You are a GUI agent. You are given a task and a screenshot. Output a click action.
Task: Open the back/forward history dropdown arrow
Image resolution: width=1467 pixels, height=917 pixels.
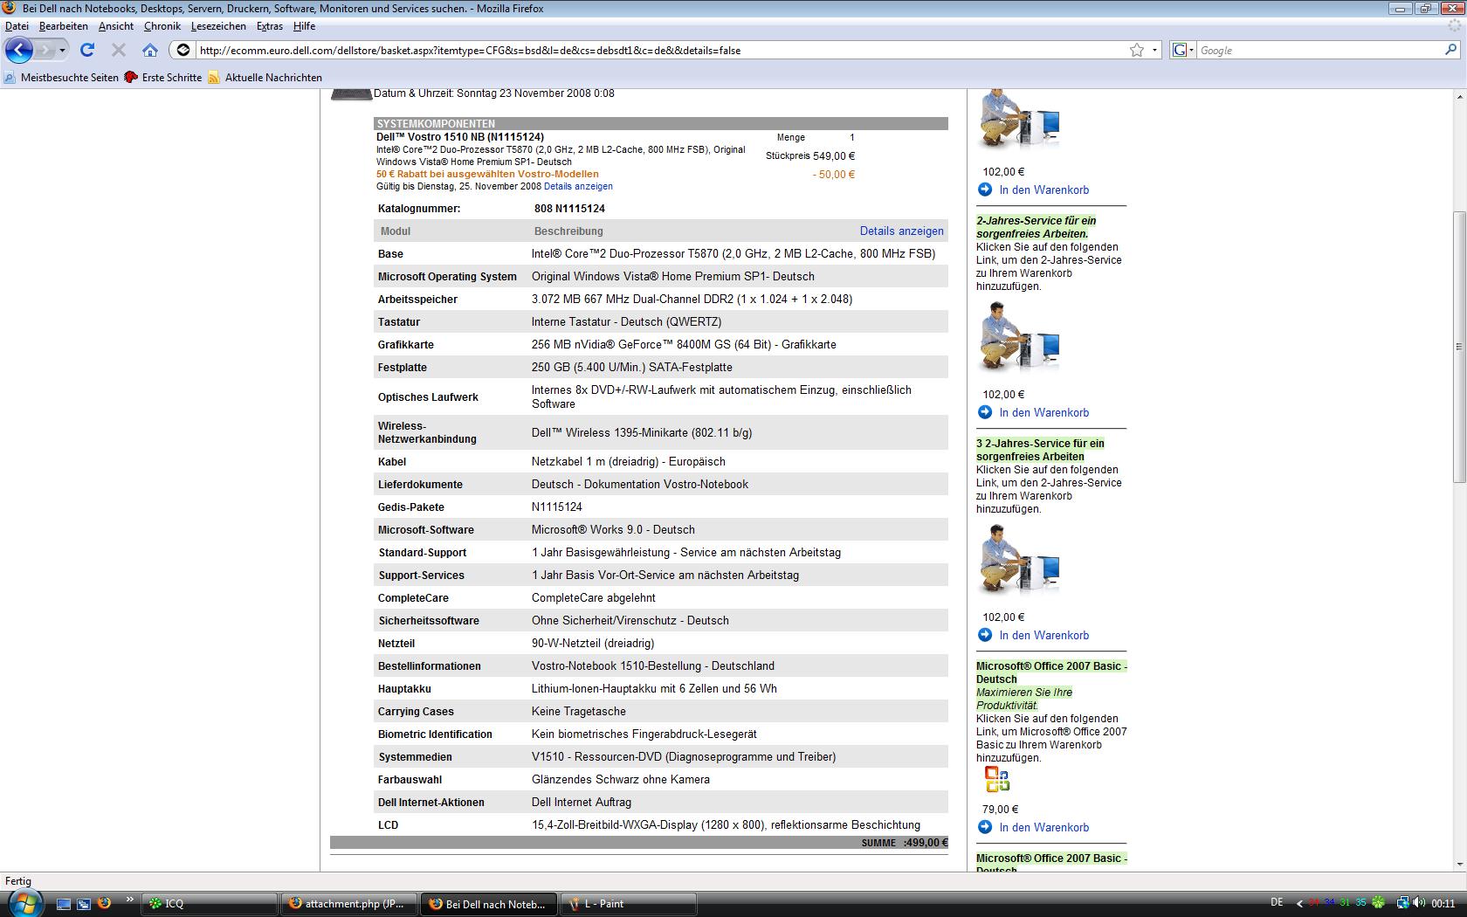click(x=62, y=50)
